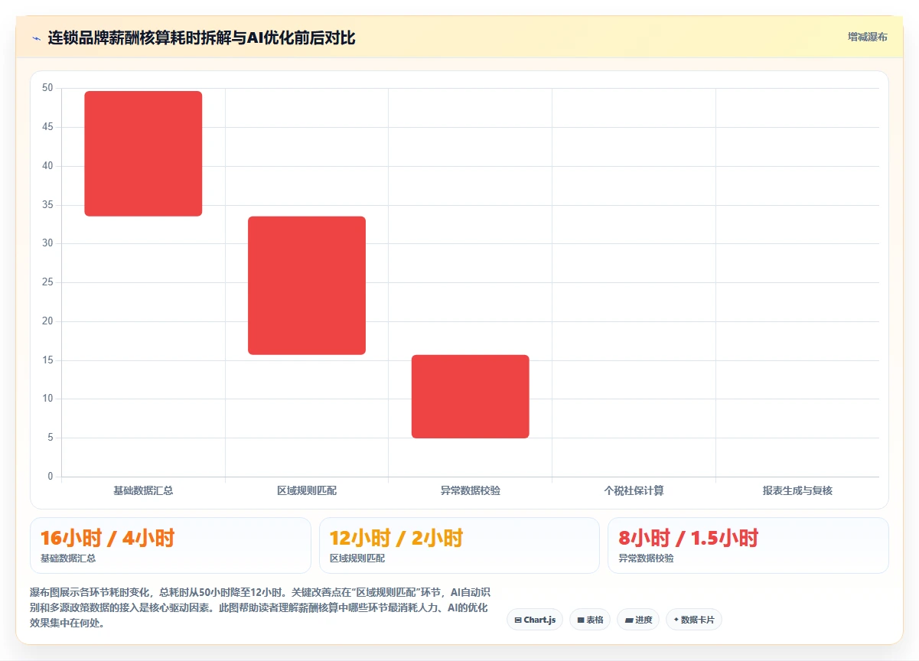
Task: Click the description paragraph starting 瀑布图展示
Action: click(259, 607)
